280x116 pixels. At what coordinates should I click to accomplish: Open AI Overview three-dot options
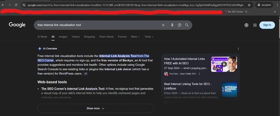click(x=238, y=49)
